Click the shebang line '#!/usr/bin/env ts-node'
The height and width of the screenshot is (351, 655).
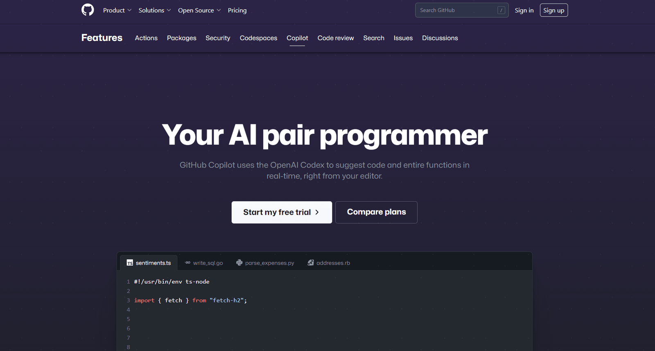[x=172, y=282]
